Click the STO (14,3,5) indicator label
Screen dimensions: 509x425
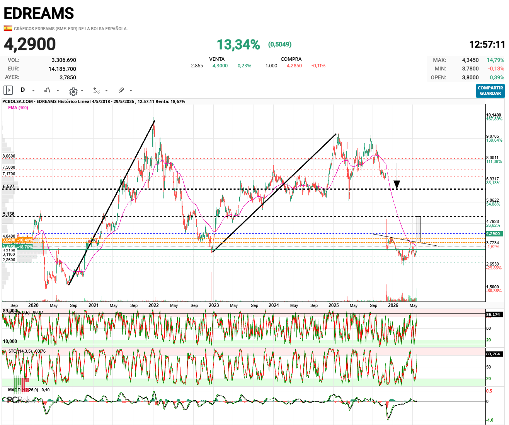pyautogui.click(x=27, y=351)
